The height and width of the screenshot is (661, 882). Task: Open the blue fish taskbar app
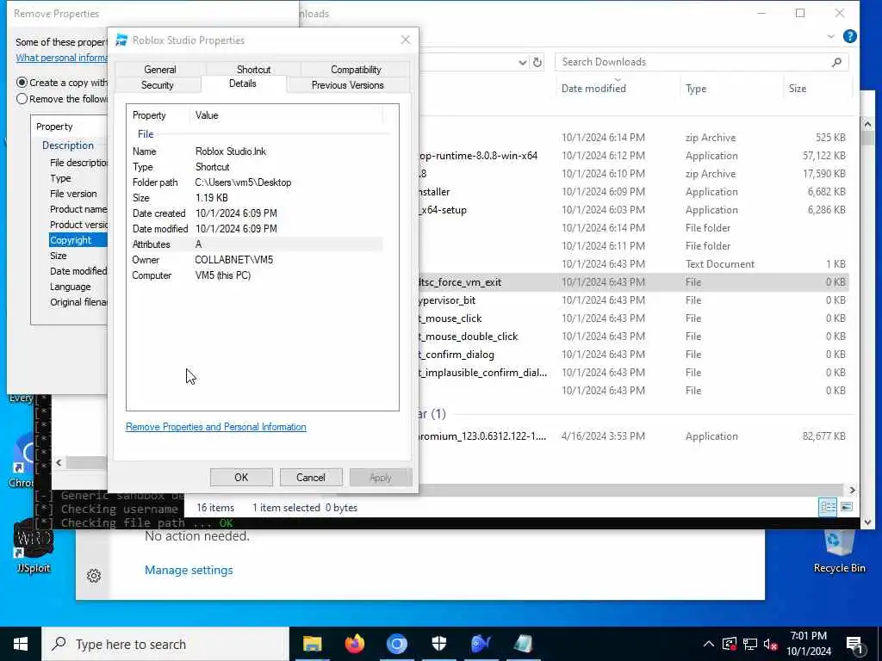[x=481, y=644]
